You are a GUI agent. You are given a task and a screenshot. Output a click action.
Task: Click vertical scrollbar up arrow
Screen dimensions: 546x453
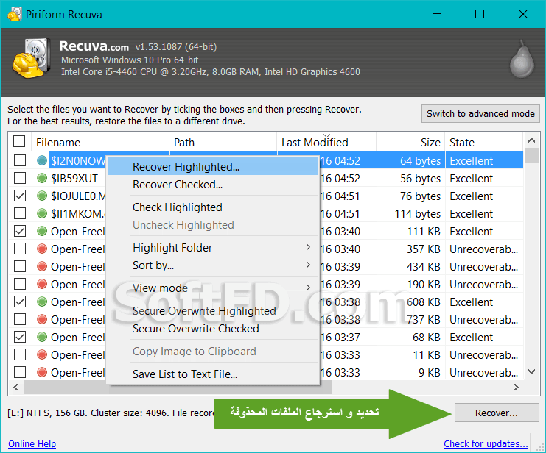tap(531, 140)
